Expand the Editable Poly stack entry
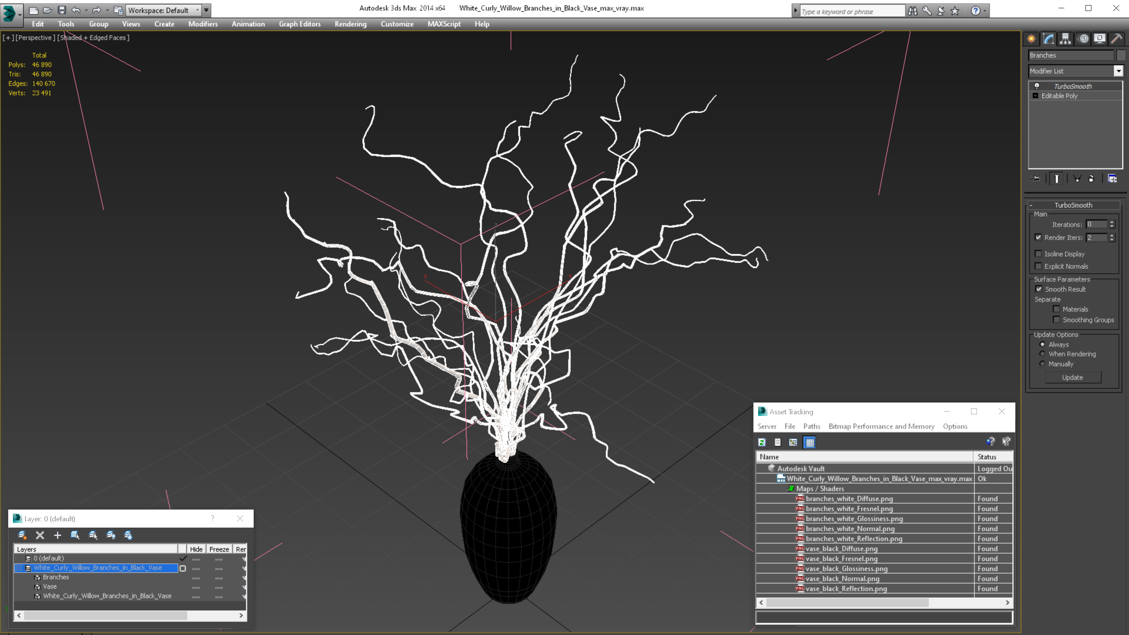Viewport: 1129px width, 635px height. tap(1035, 96)
